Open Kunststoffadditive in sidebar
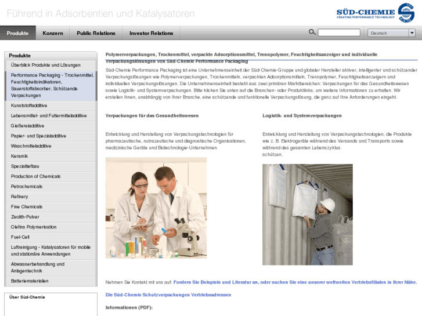This screenshot has height=316, width=422. (x=51, y=106)
